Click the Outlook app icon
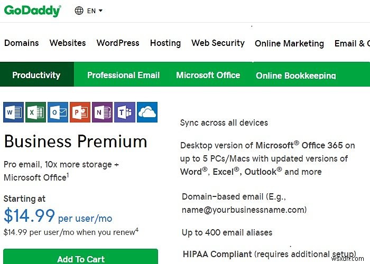The image size is (370, 264). (x=58, y=112)
